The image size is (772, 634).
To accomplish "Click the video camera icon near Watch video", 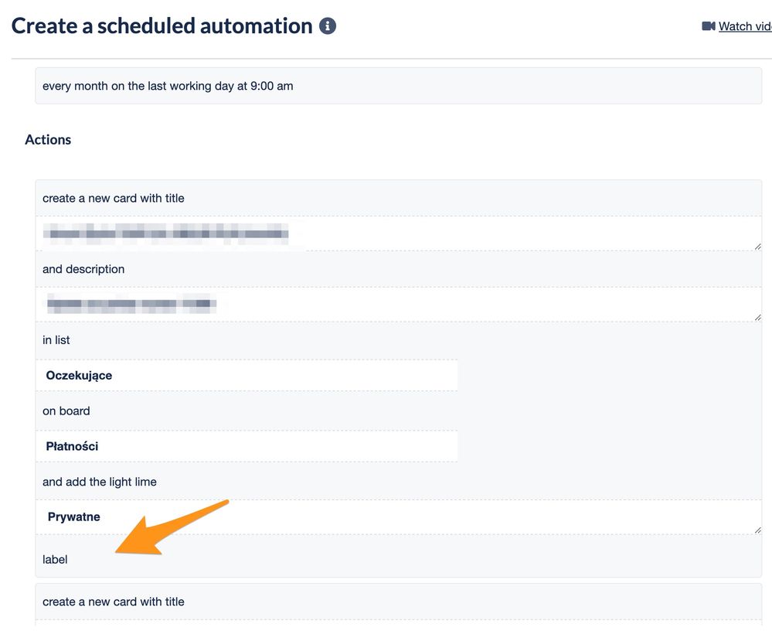I will click(708, 26).
